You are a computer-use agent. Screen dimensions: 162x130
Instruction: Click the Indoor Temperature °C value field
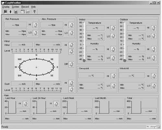(x=95, y=28)
